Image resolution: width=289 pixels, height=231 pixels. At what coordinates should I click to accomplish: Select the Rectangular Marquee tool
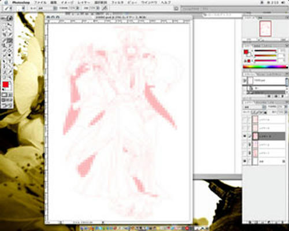coord(4,24)
